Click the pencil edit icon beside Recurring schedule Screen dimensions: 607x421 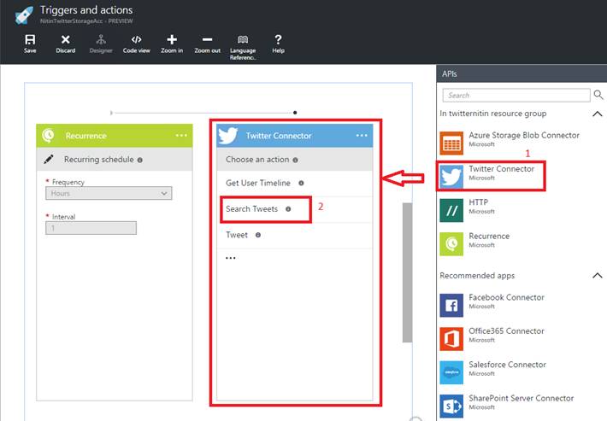pyautogui.click(x=49, y=159)
